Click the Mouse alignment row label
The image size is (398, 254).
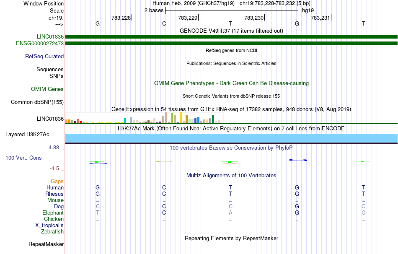tap(56, 200)
